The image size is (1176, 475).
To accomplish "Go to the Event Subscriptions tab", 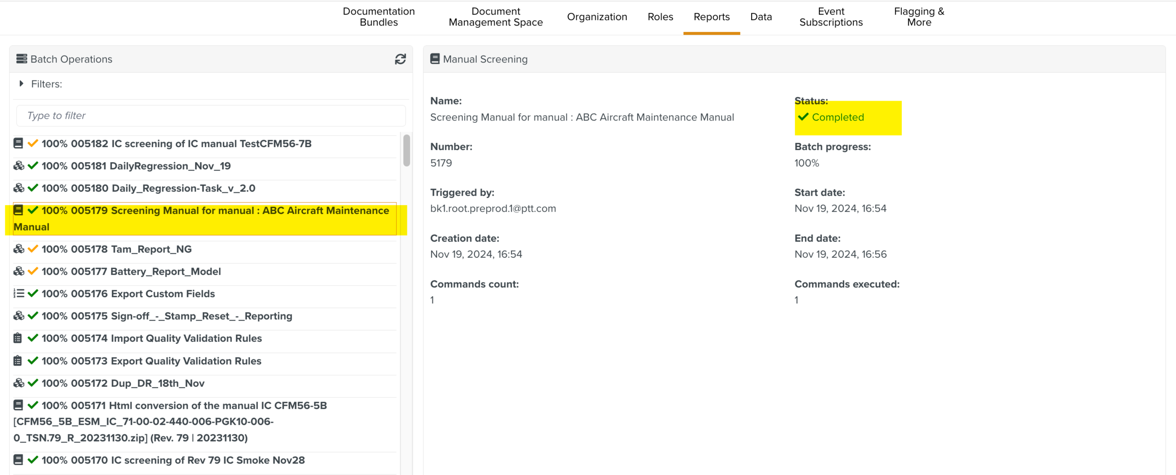I will [830, 17].
